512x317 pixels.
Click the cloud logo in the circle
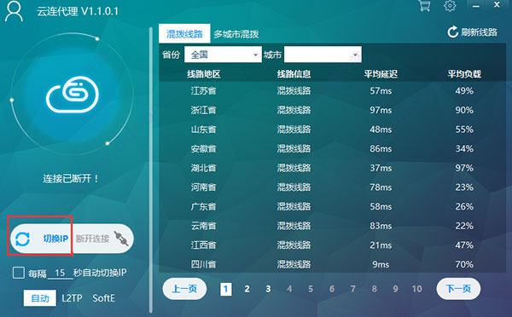pos(73,95)
